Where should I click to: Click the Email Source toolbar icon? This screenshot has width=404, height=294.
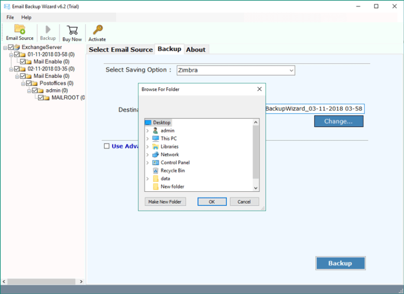coord(19,29)
